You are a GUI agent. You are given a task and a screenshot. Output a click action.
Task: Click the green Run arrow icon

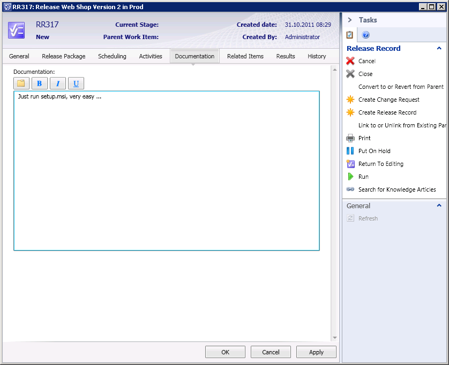point(350,177)
